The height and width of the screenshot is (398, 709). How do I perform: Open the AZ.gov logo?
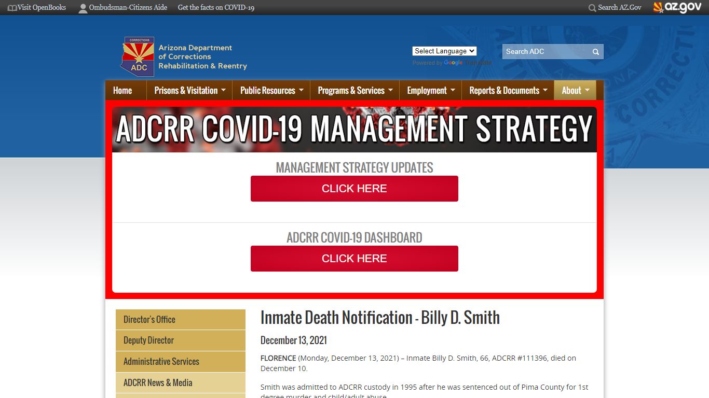click(x=677, y=7)
